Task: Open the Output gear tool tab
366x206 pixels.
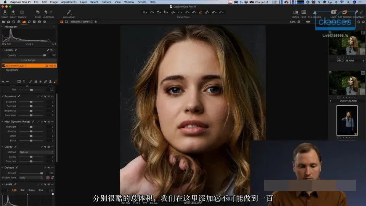Action: coord(44,22)
